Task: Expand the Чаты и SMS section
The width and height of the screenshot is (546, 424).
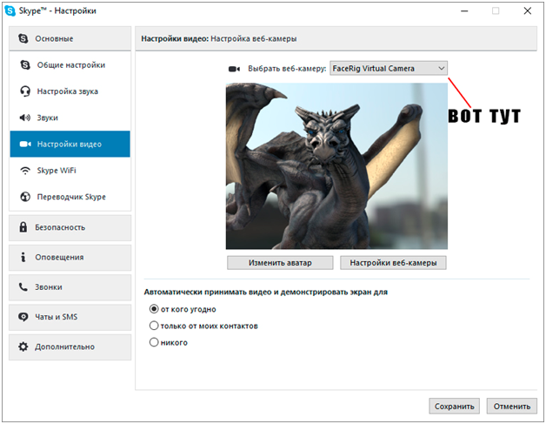Action: point(70,317)
